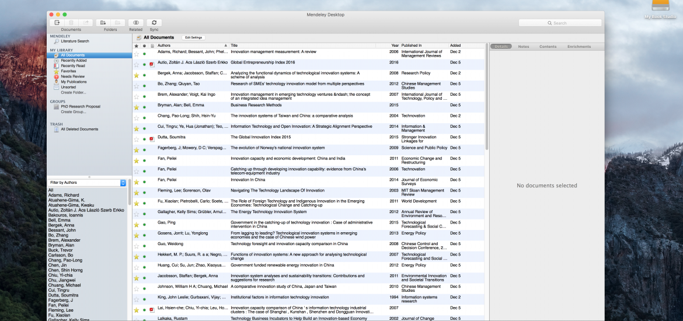Select 'All' in the authors filter list
Screen dimensions: 683x321
pos(51,190)
